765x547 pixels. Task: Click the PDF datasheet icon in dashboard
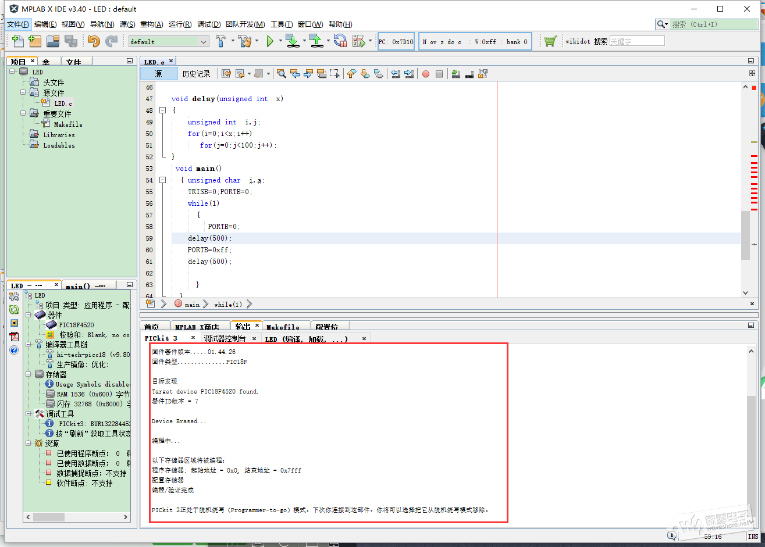(x=14, y=336)
